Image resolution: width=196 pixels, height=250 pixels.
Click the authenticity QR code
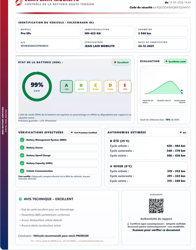click(156, 206)
